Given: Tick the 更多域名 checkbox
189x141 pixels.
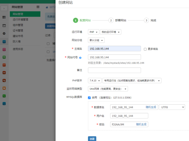Looking at the screenshot, I should click(x=145, y=49).
